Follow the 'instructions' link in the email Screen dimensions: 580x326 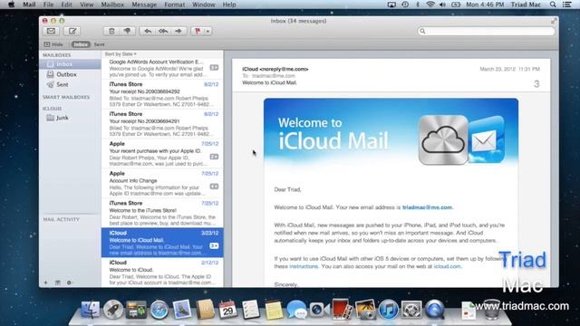(x=304, y=266)
